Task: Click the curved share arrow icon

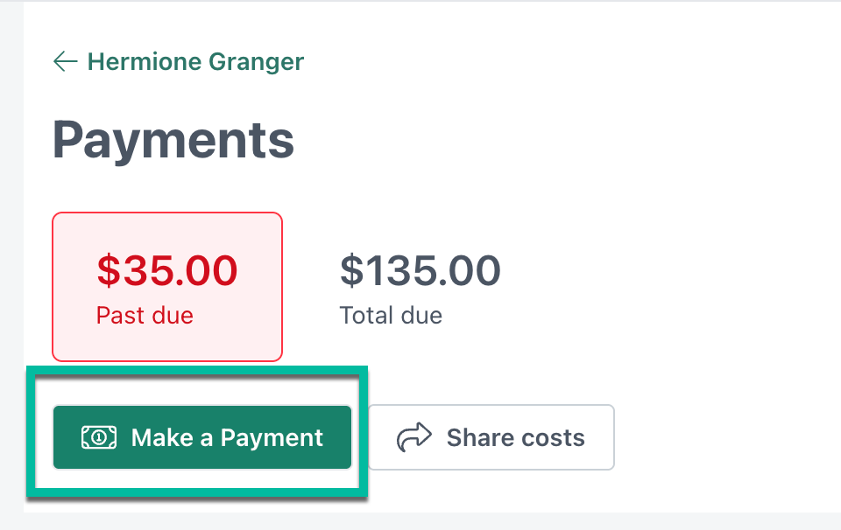Action: click(x=413, y=437)
